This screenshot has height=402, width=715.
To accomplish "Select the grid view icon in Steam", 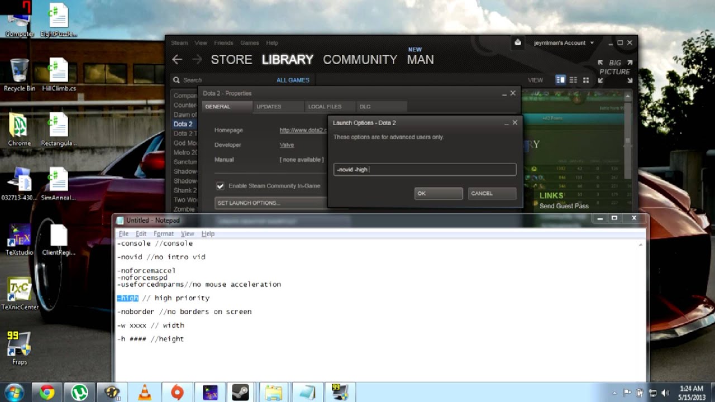I will [x=585, y=80].
